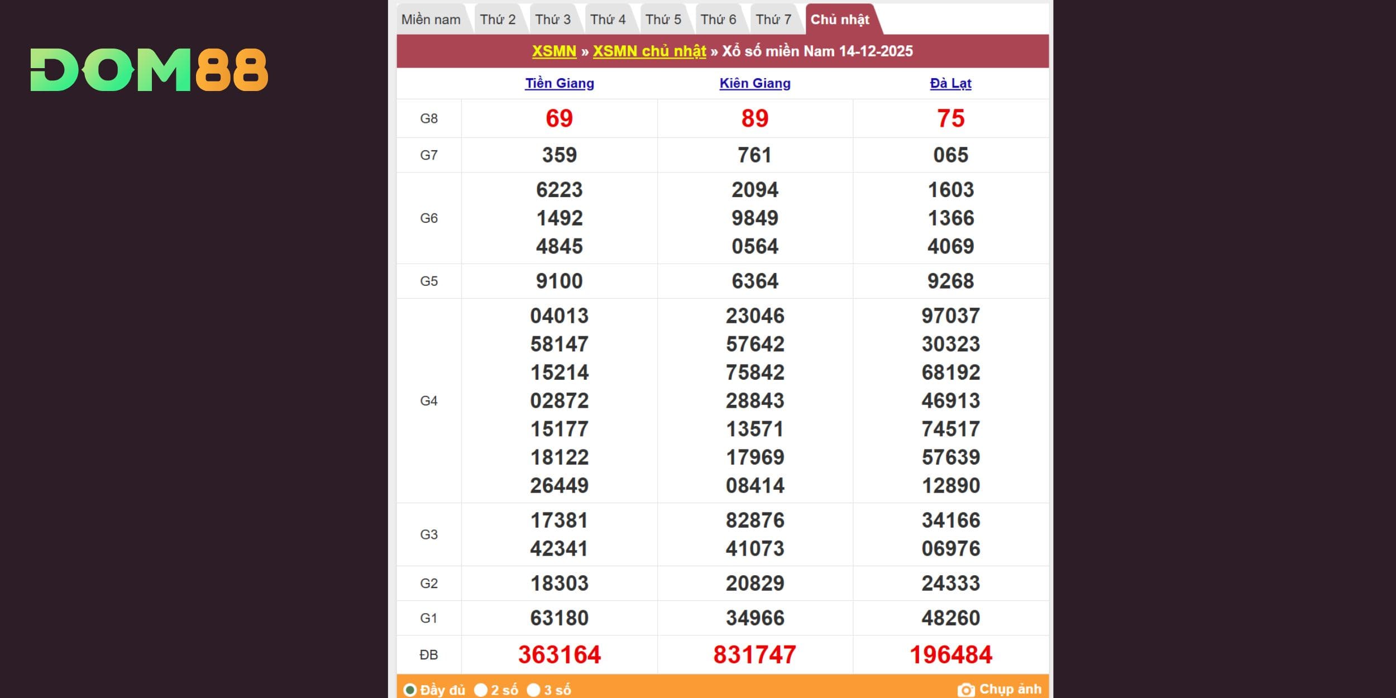Open the Đà Lạt province link
The width and height of the screenshot is (1396, 698).
coord(950,83)
